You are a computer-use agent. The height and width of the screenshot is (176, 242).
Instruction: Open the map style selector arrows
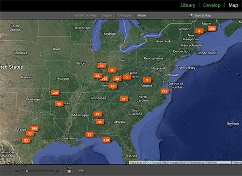(2, 170)
